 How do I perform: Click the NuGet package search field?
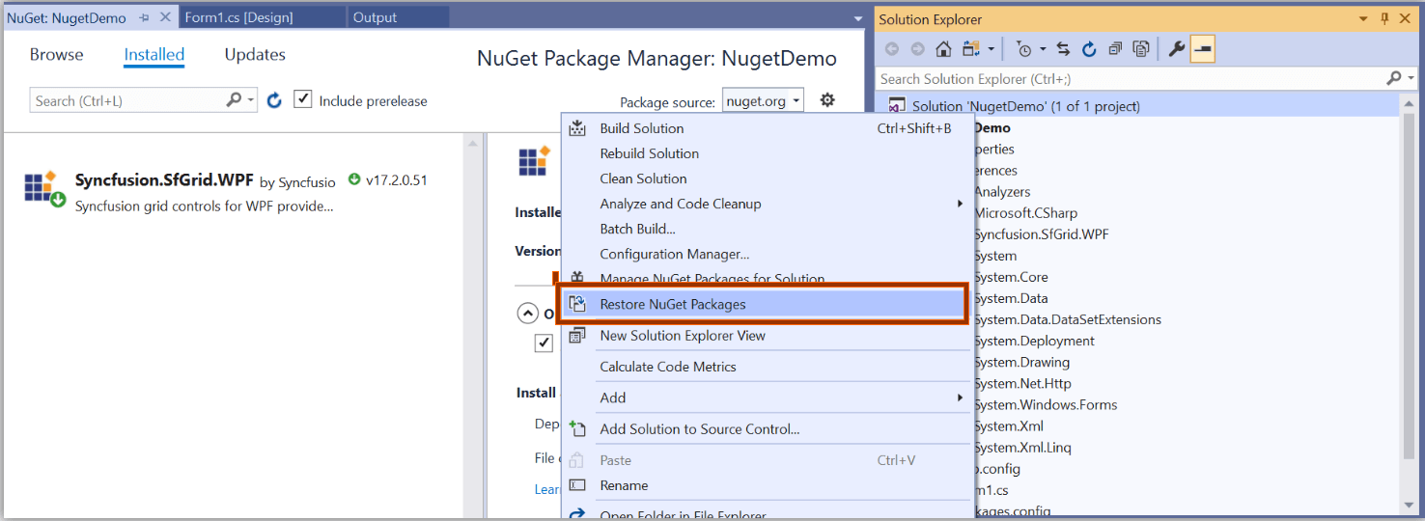(x=127, y=100)
